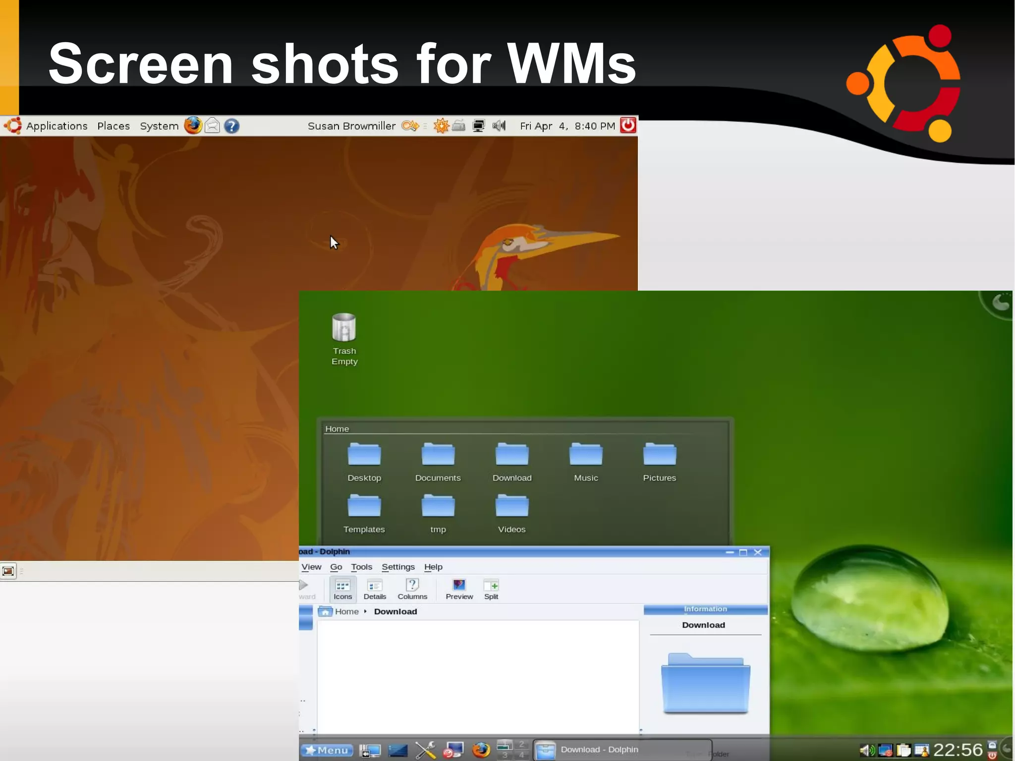Click the Home title of folder view widget
Image resolution: width=1015 pixels, height=761 pixels.
coord(337,429)
